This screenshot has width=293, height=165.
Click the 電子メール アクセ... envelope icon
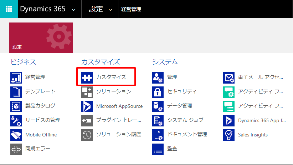229,78
